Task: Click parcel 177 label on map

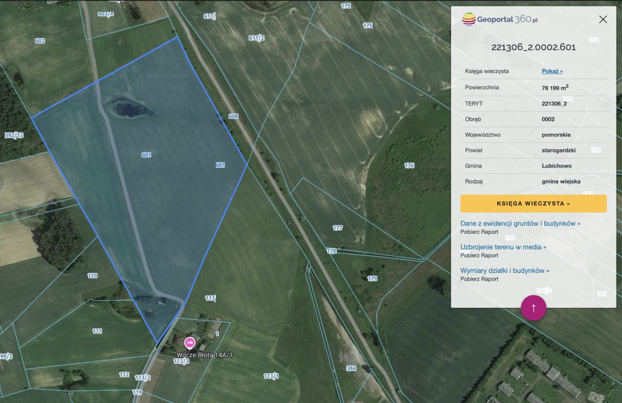Action: point(338,228)
